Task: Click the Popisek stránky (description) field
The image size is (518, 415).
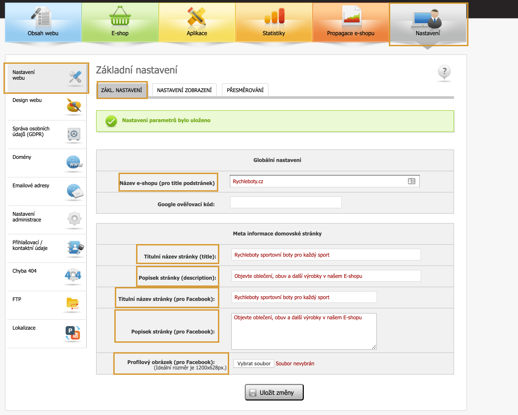Action: [x=326, y=276]
